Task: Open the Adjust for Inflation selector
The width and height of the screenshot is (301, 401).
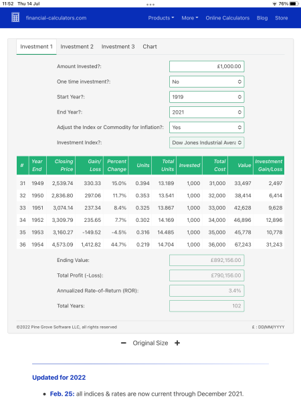Action: 207,128
